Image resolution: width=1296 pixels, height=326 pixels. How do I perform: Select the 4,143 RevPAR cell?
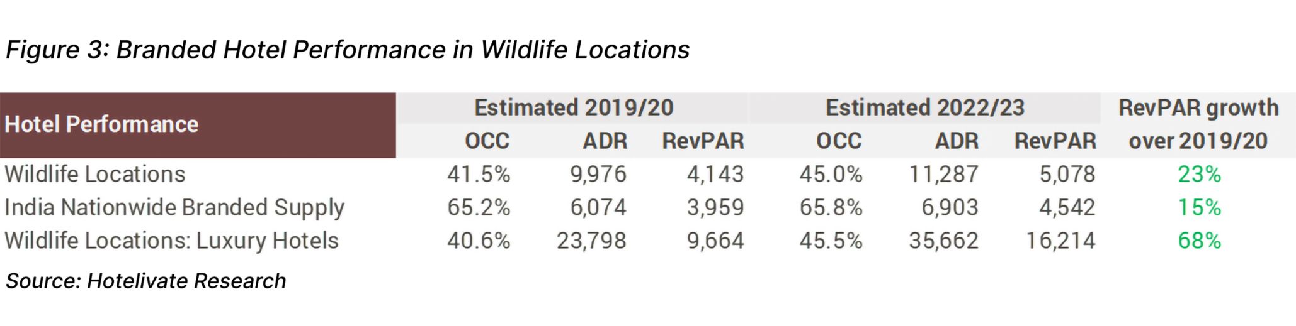[x=715, y=174]
